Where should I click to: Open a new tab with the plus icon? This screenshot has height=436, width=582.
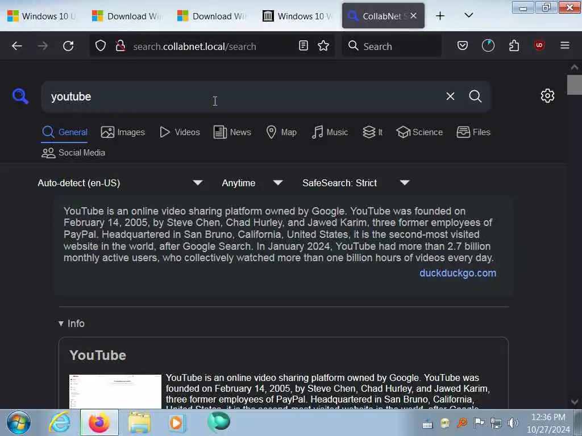tap(440, 16)
